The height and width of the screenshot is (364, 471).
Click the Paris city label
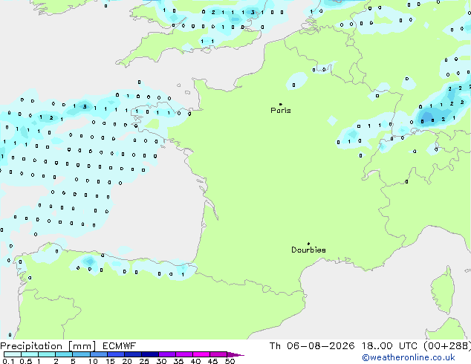(x=281, y=111)
